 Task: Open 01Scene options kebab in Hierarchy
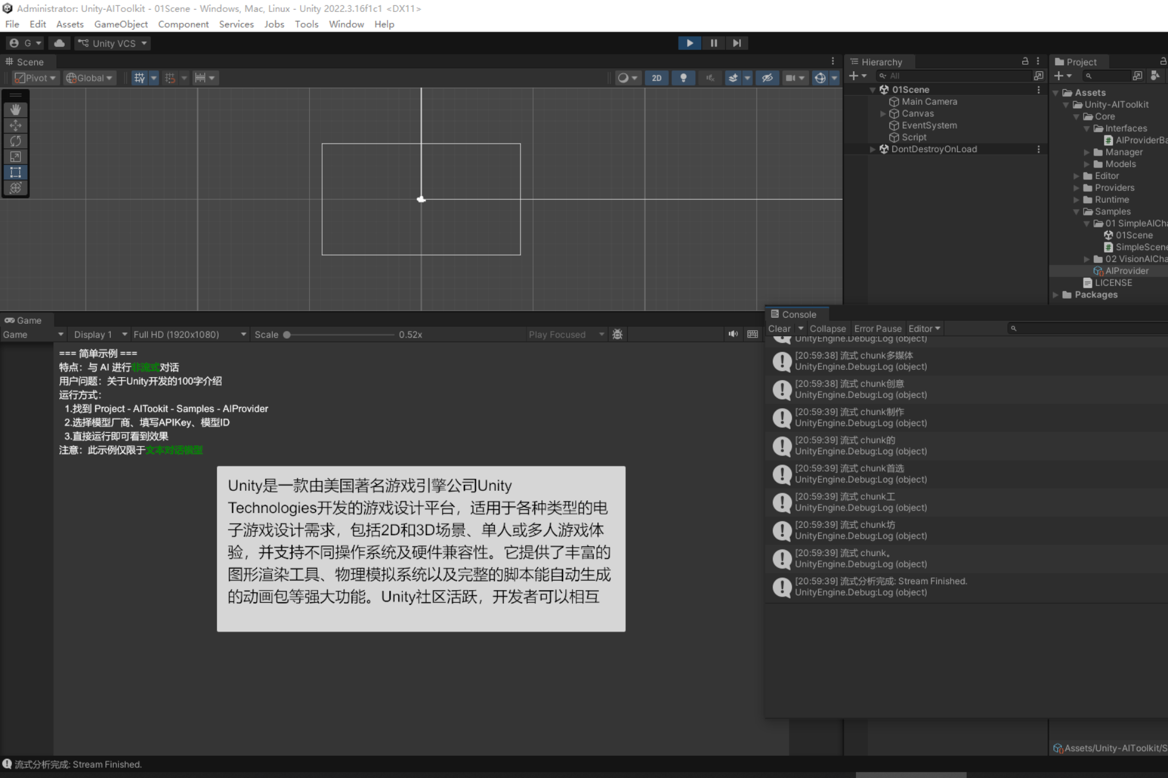1039,90
